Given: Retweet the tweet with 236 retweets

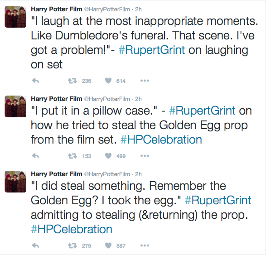Looking at the screenshot, I should pos(73,81).
